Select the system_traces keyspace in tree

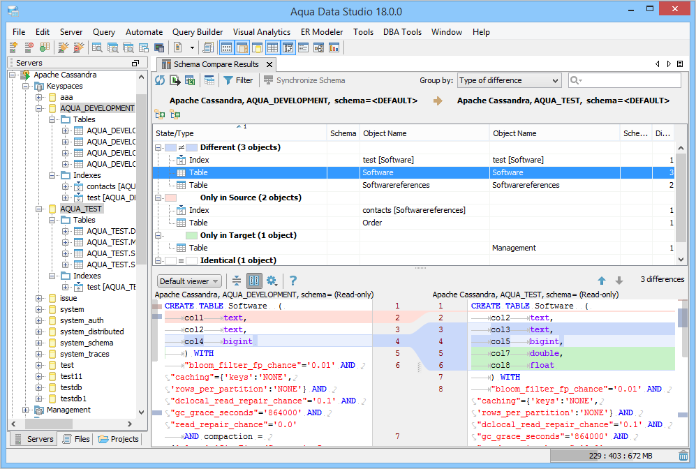point(84,354)
